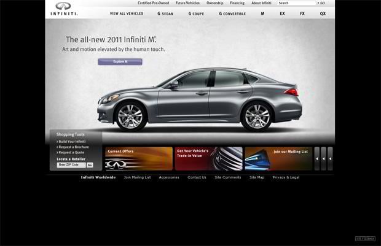Click Build Your Infiniti link
The image size is (381, 246).
point(72,142)
